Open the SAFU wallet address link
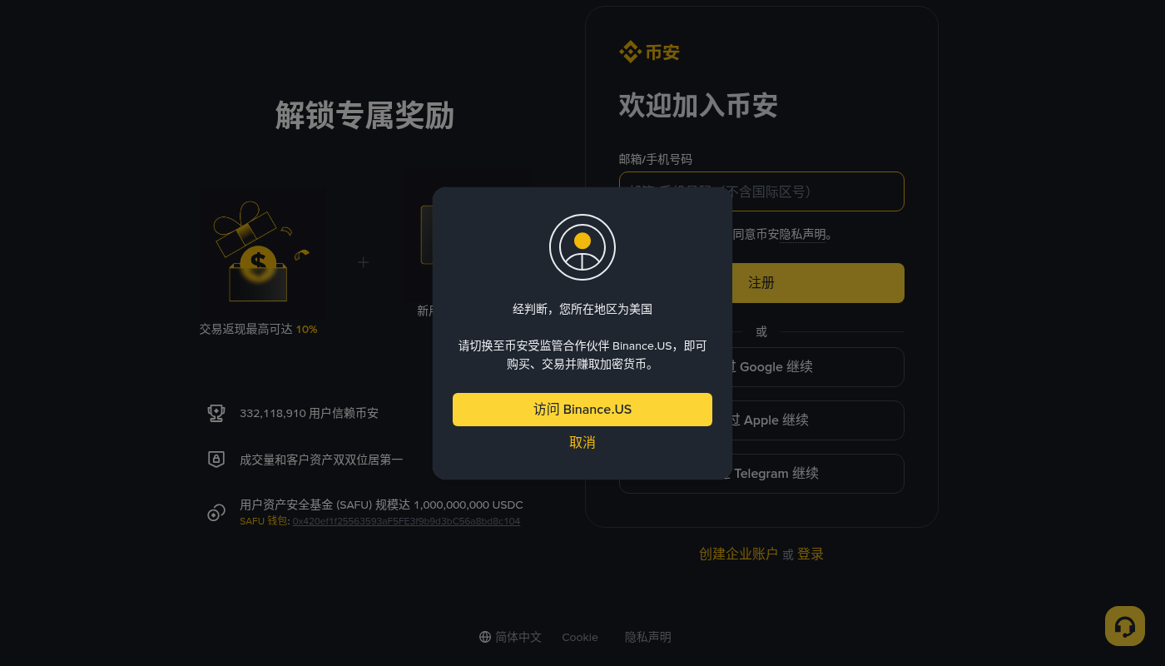Image resolution: width=1165 pixels, height=666 pixels. click(406, 521)
